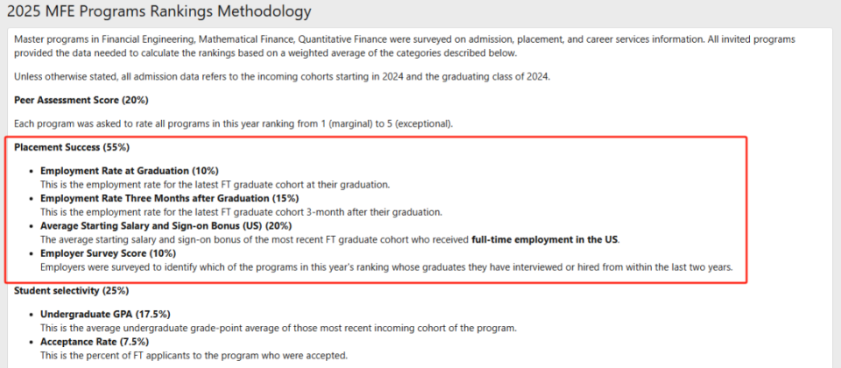The width and height of the screenshot is (841, 368).
Task: Click the Placement Success (55%) heading
Action: [72, 147]
